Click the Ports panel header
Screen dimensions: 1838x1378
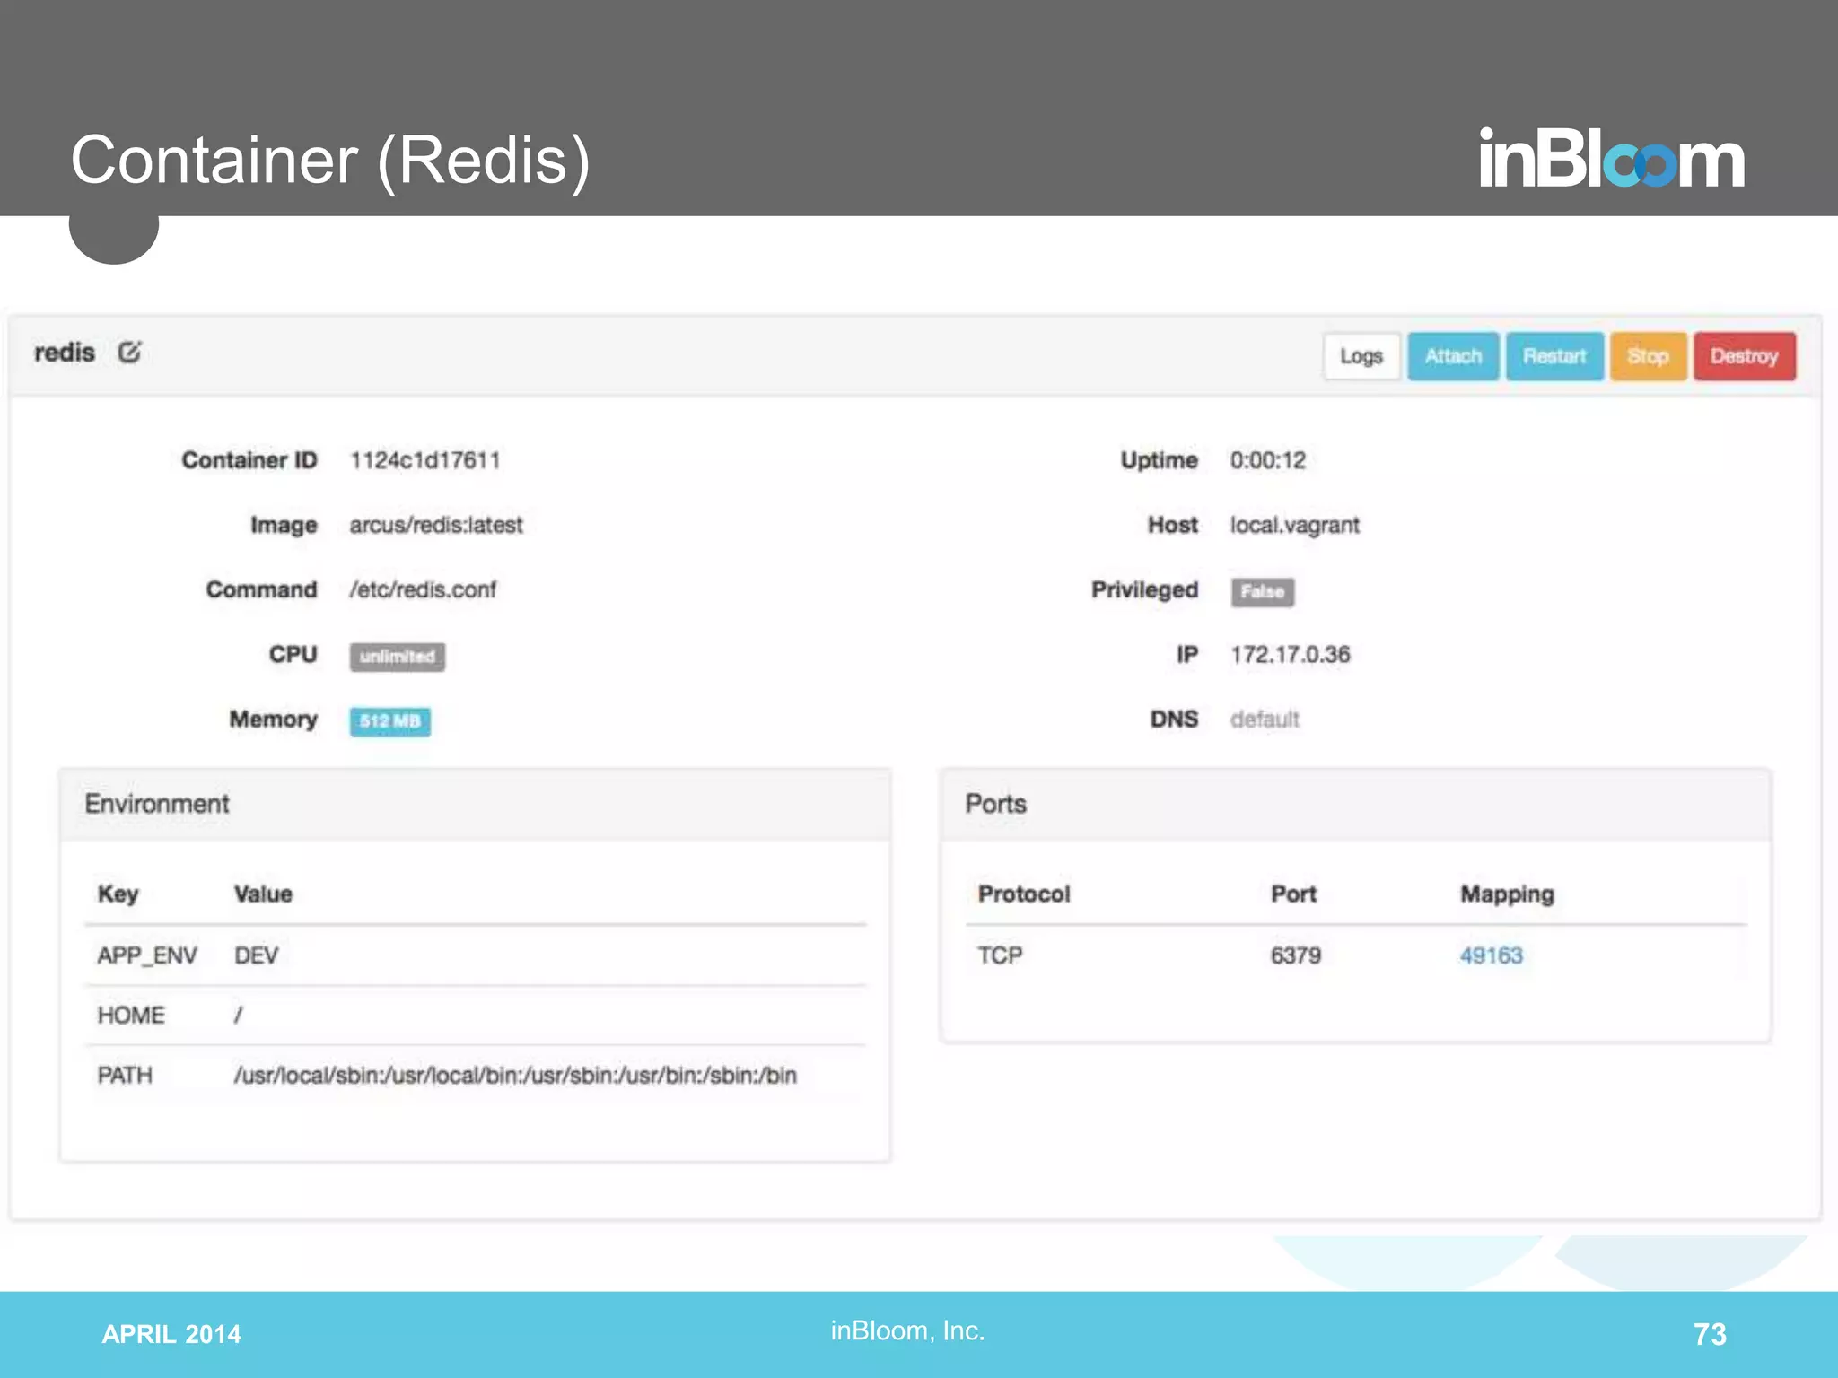pyautogui.click(x=1355, y=804)
